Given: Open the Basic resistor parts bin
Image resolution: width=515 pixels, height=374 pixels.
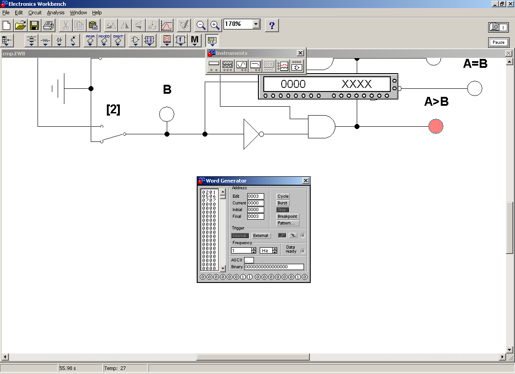Looking at the screenshot, I should [x=45, y=41].
